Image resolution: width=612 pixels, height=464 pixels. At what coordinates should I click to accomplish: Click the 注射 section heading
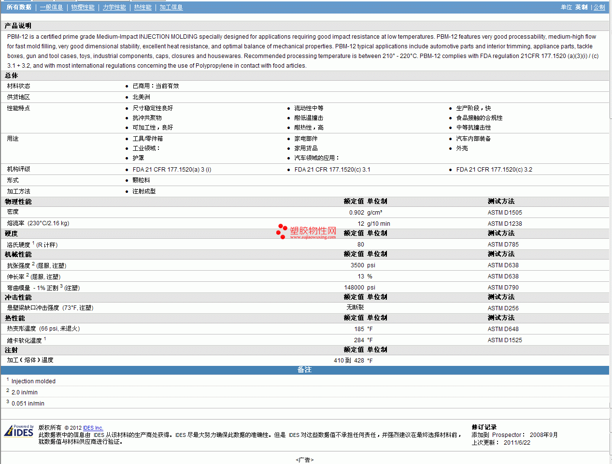point(12,350)
